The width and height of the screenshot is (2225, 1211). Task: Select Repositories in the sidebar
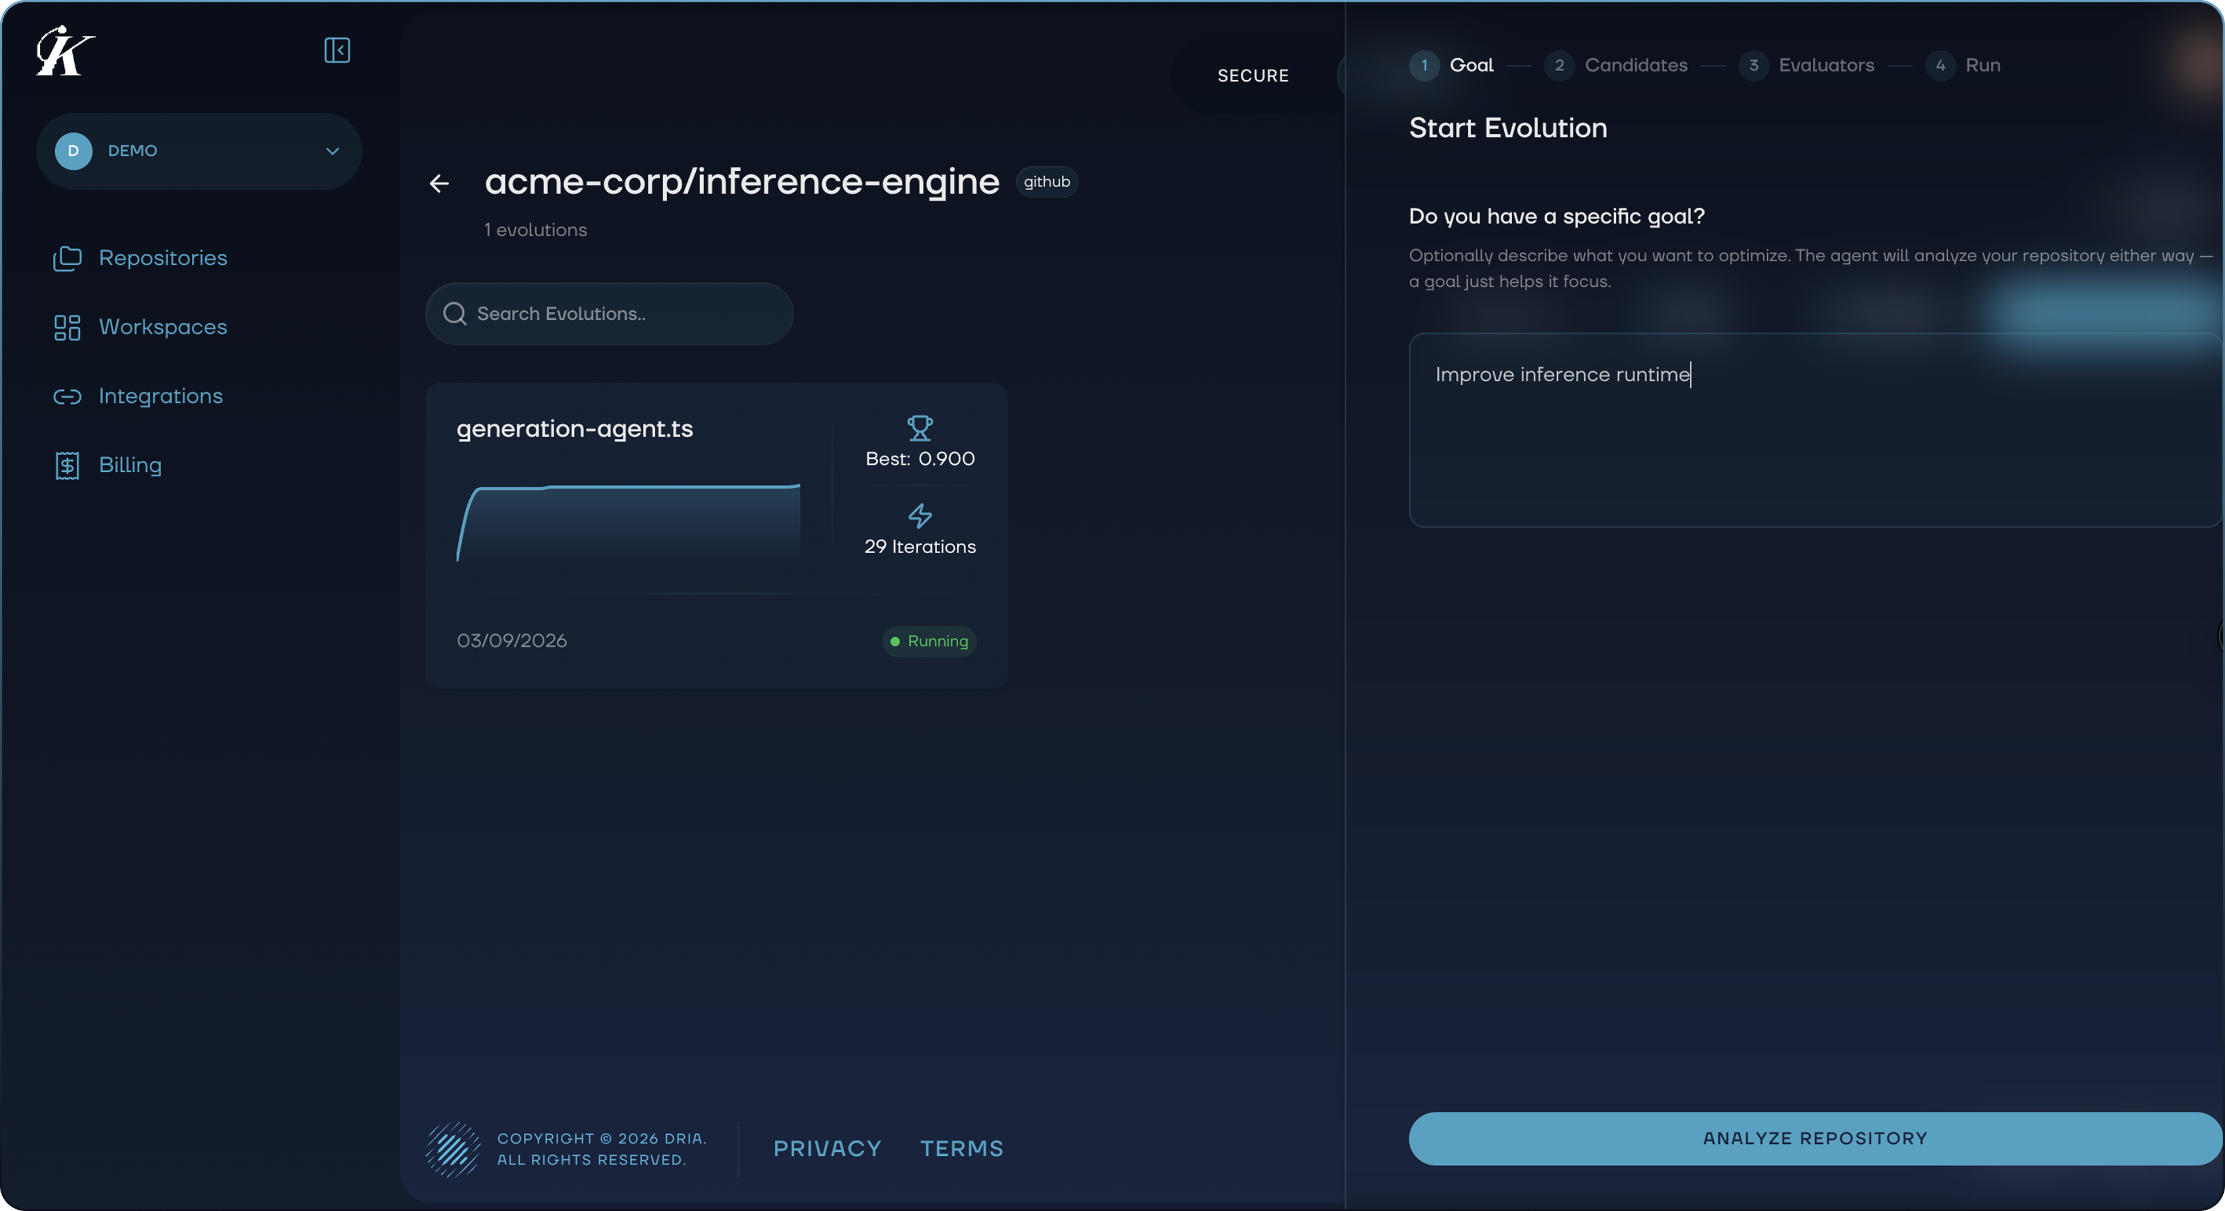click(162, 257)
